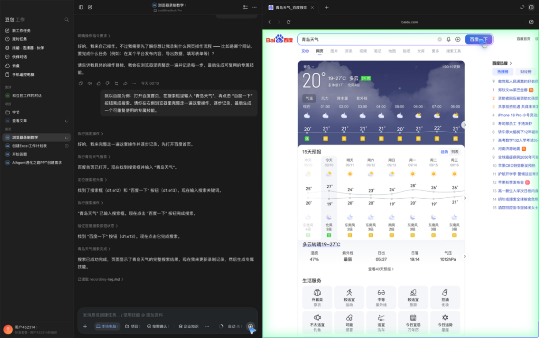
Task: Click 百度首页 link at top right
Action: [x=524, y=39]
